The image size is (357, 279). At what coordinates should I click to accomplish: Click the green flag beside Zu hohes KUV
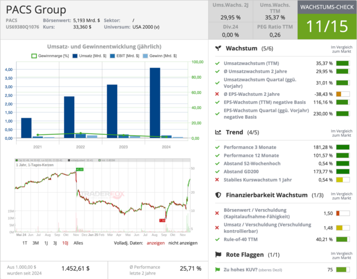(218, 270)
